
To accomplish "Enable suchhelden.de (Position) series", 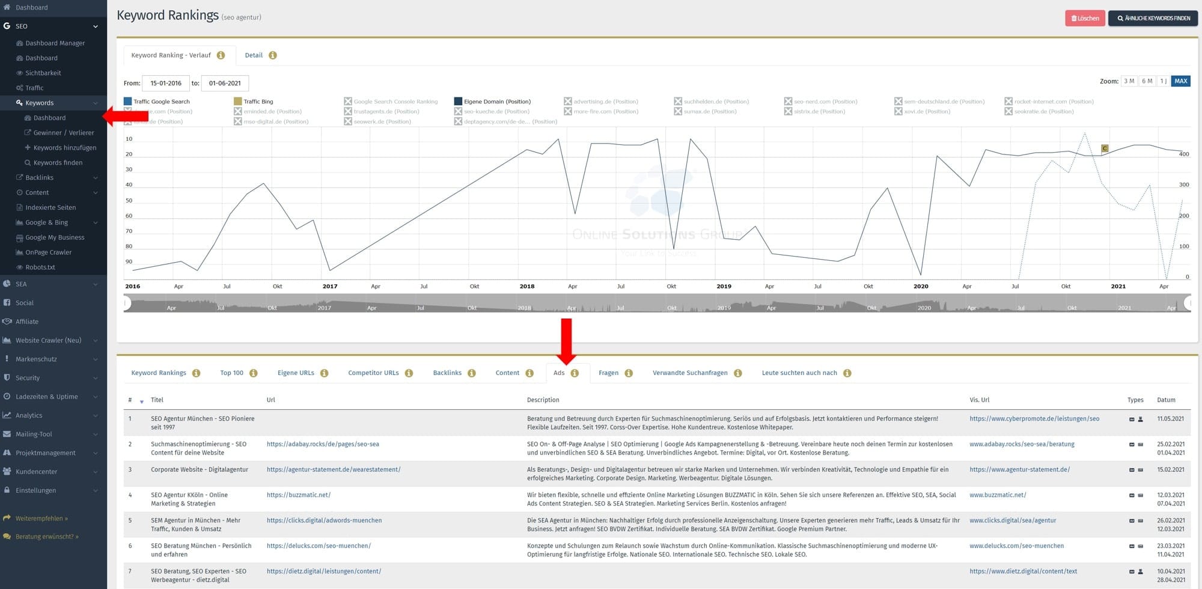I will pos(712,102).
